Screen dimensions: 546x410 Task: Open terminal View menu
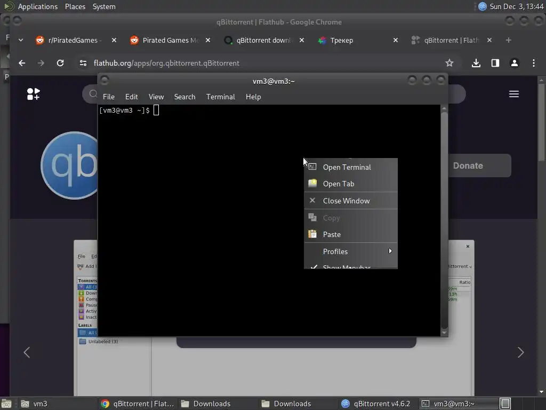156,97
